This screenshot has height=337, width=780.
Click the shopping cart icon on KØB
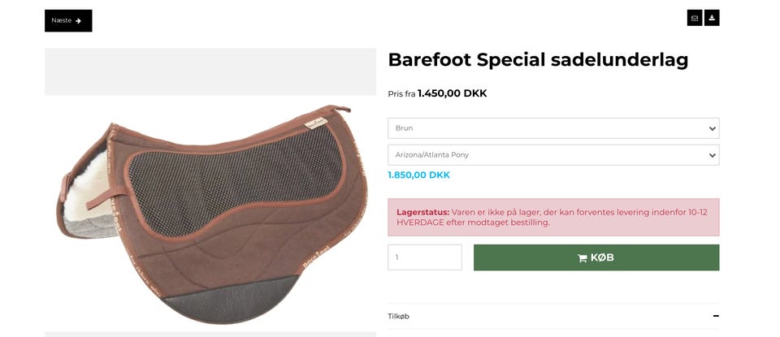click(582, 258)
